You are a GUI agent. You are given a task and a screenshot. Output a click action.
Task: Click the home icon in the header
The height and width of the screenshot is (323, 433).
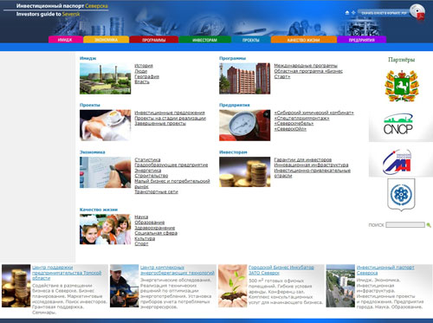pyautogui.click(x=347, y=13)
